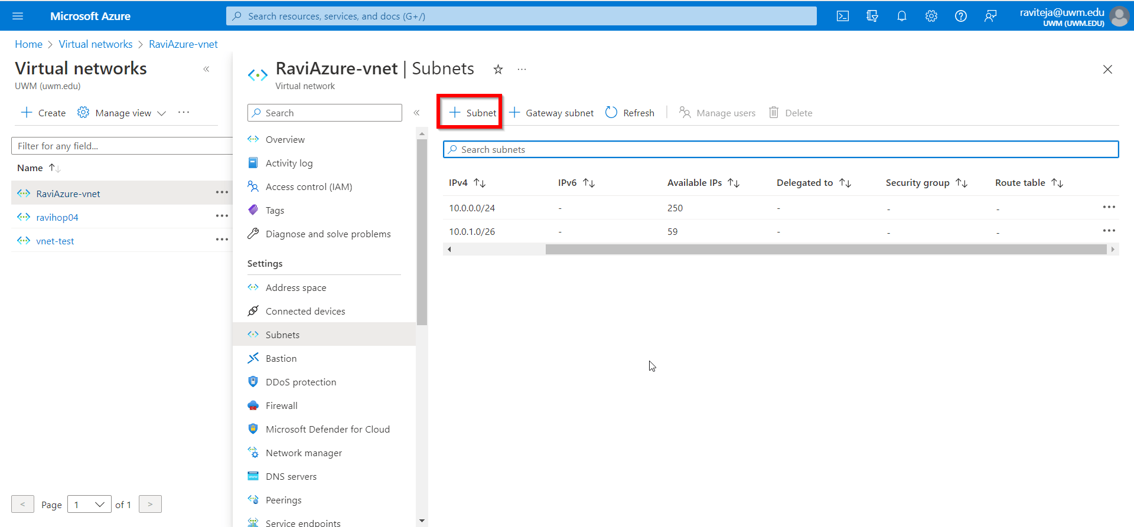The width and height of the screenshot is (1134, 527).
Task: Click Create in Virtual networks panel
Action: coord(43,113)
